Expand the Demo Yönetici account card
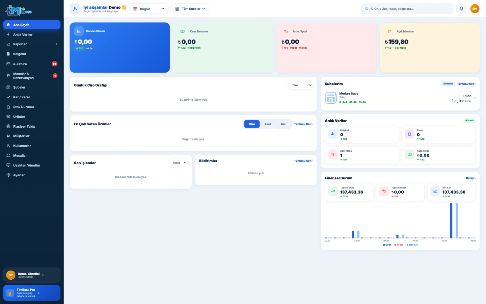Screen dimensions: 486x304 pyautogui.click(x=32, y=275)
